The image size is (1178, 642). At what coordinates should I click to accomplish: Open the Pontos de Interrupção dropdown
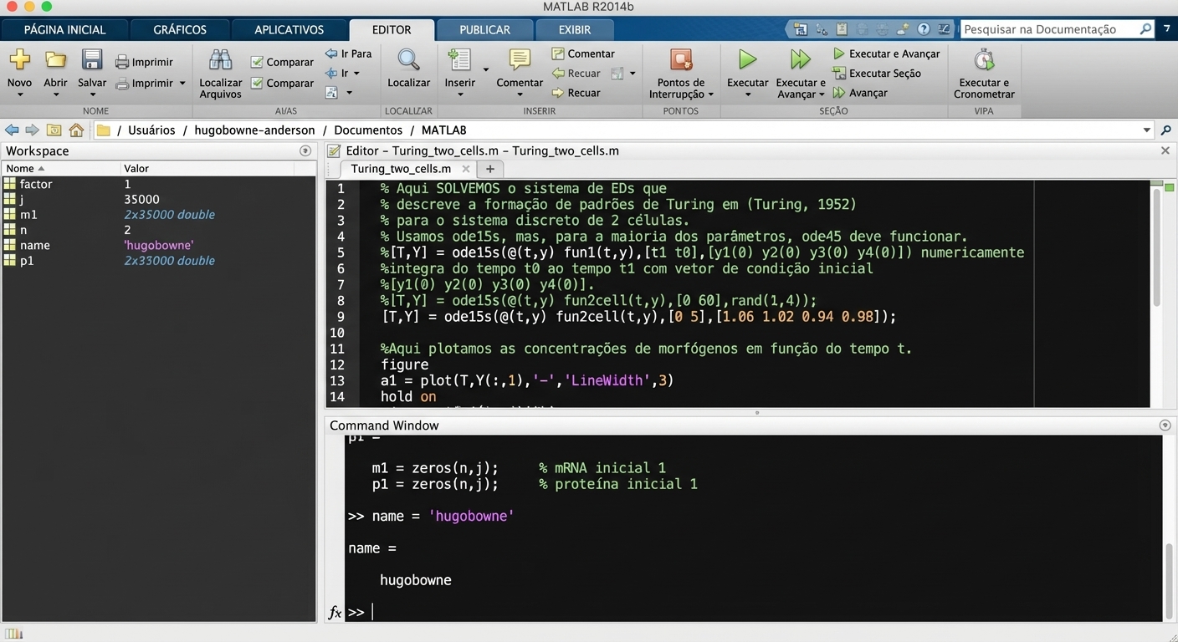(x=711, y=94)
